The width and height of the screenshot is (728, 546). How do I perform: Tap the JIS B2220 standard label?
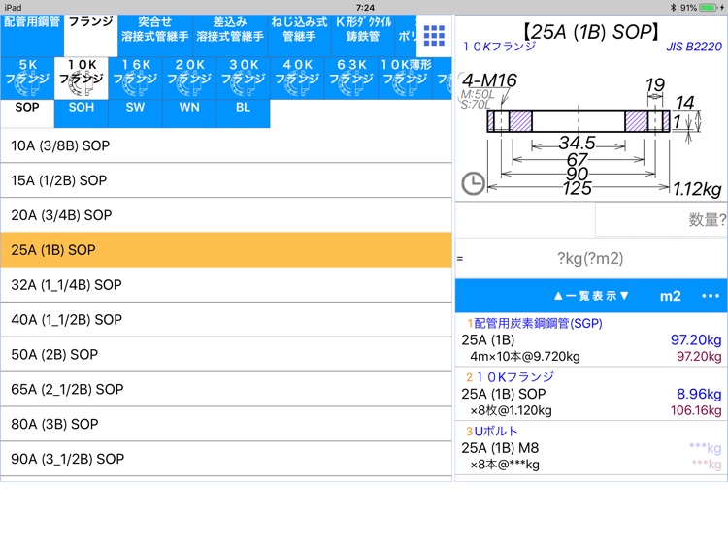694,47
